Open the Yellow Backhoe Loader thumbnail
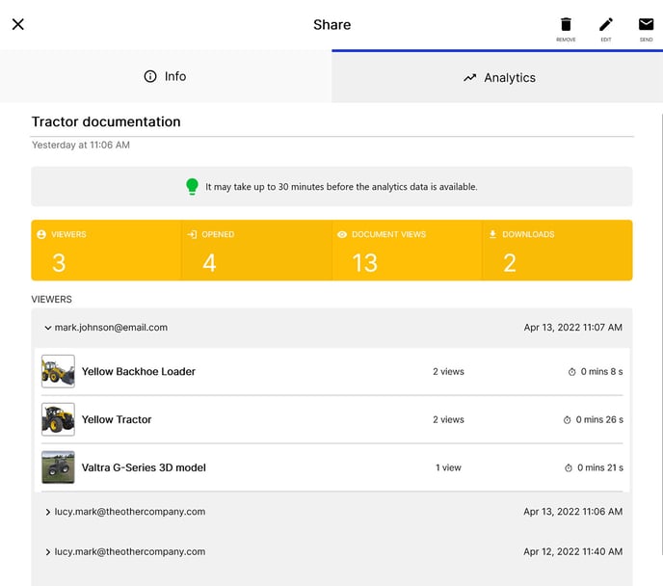Screen dimensions: 663x586 point(58,371)
